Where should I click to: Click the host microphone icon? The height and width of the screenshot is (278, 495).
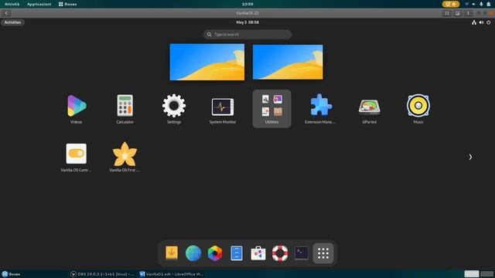[481, 4]
